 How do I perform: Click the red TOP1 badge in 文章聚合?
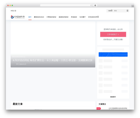(99, 109)
